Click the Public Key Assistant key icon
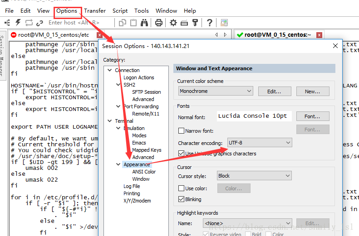 pos(195,23)
